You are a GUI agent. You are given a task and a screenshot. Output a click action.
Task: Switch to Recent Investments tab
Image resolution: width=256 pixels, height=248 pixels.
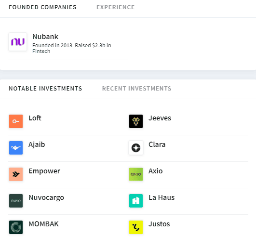(136, 89)
